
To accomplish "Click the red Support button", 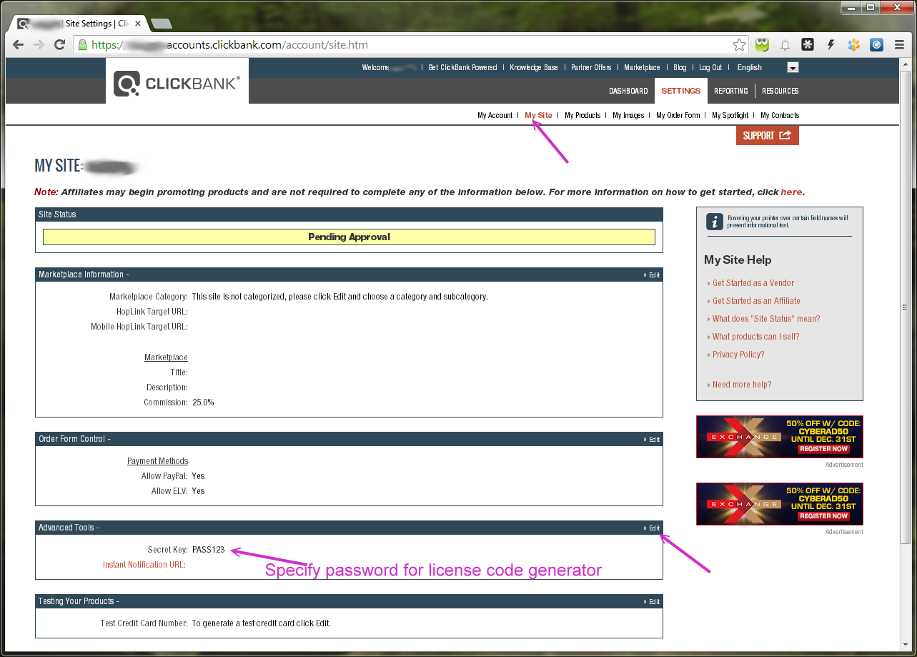I will point(767,135).
